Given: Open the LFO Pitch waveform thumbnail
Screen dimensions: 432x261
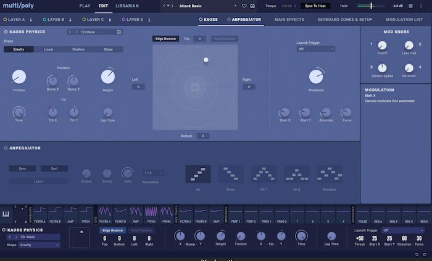Looking at the screenshot, I should coord(151,214).
